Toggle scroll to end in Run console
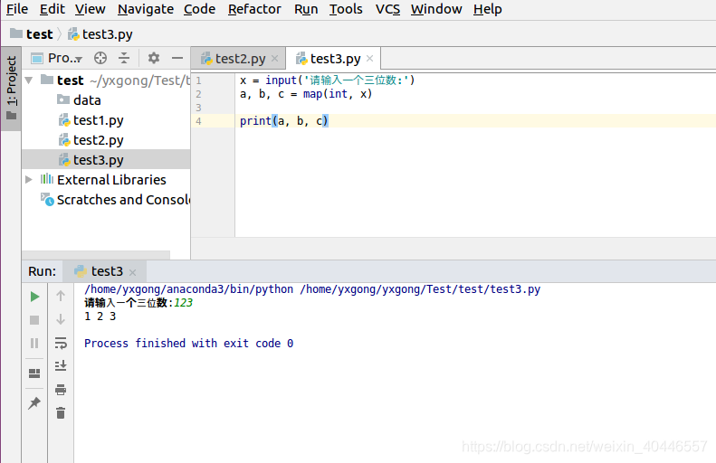716x463 pixels. [x=61, y=365]
